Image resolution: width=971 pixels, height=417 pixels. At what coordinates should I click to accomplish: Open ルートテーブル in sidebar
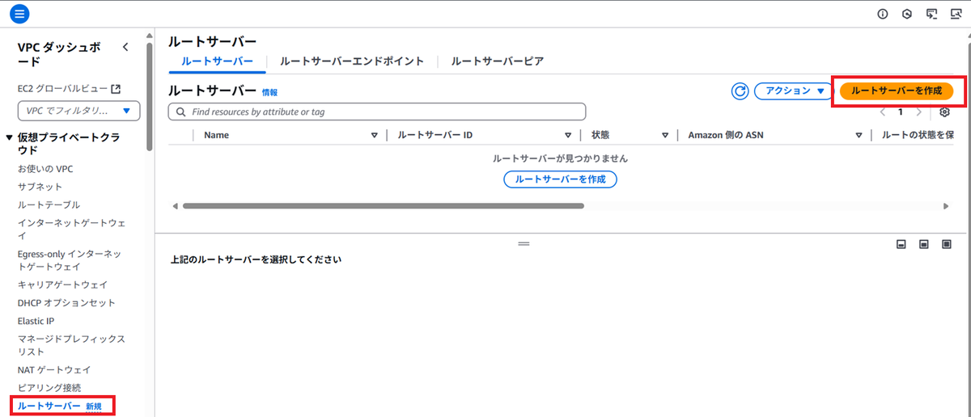click(49, 204)
